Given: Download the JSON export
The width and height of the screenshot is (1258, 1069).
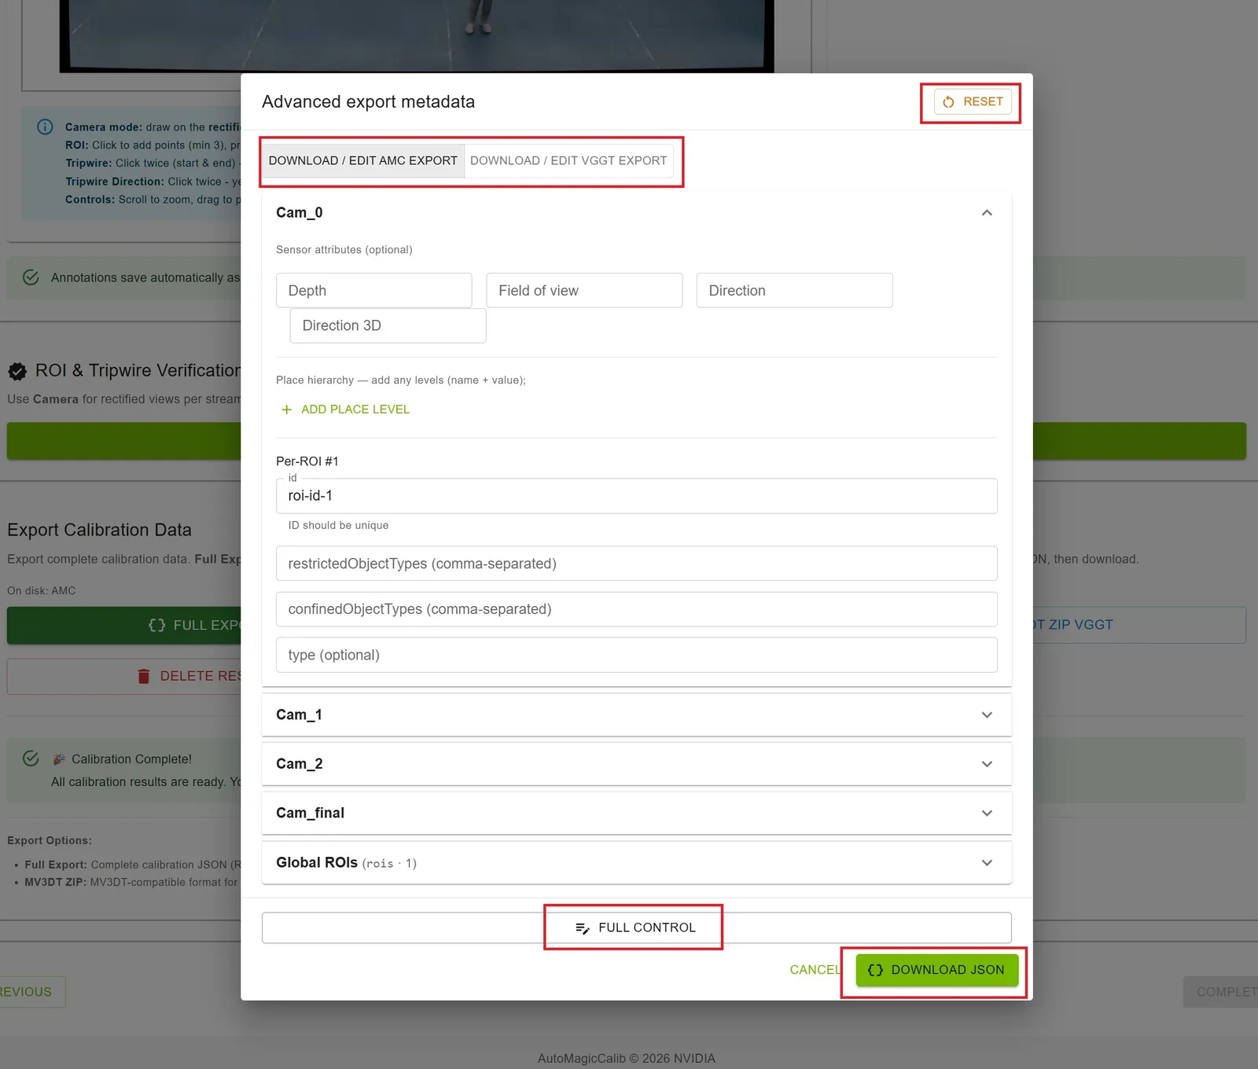Looking at the screenshot, I should coord(936,970).
